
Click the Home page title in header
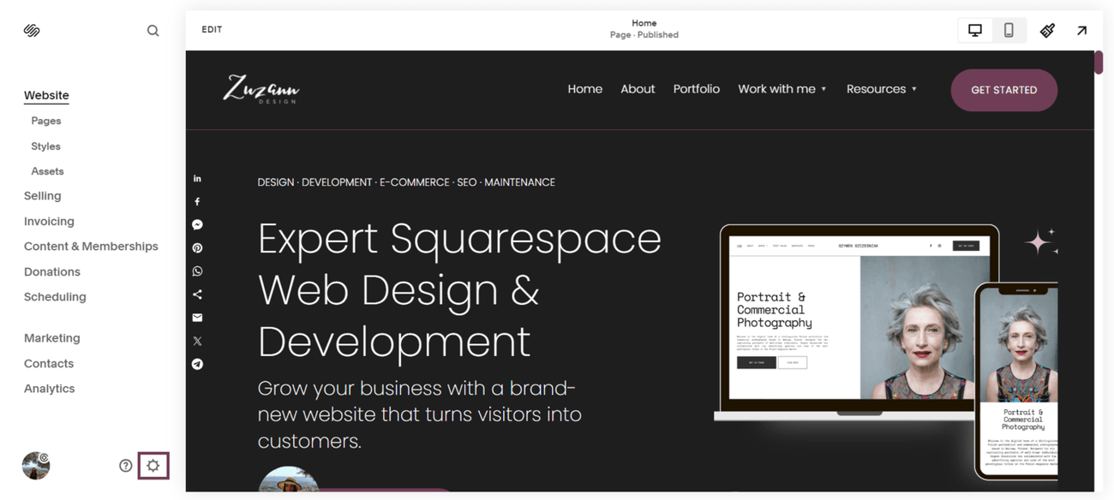(644, 23)
